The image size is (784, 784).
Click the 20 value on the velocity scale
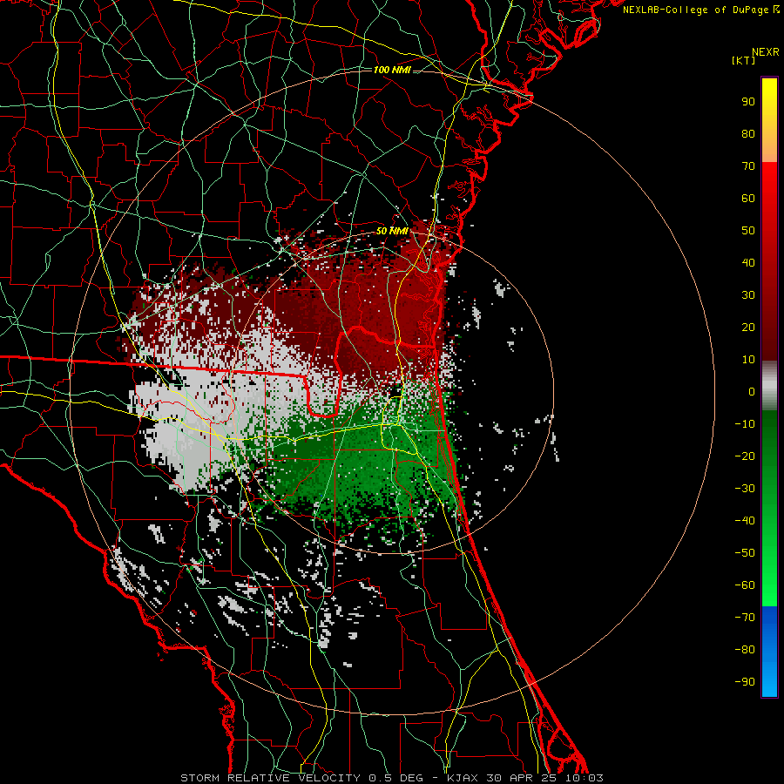(x=748, y=327)
